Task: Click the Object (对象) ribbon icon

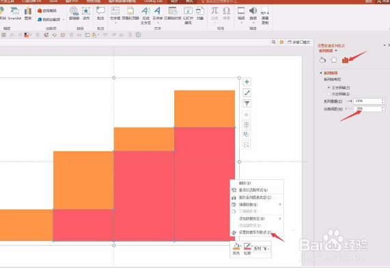Action: click(x=200, y=14)
